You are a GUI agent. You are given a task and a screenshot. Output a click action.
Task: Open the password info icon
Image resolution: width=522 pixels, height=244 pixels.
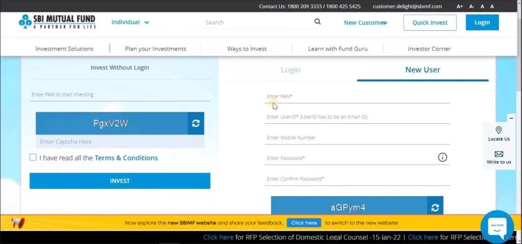coord(442,157)
